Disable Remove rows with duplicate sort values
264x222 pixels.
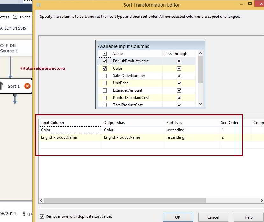[42, 216]
